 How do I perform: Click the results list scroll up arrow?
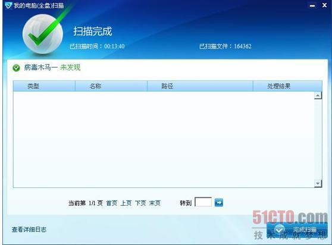click(318, 95)
